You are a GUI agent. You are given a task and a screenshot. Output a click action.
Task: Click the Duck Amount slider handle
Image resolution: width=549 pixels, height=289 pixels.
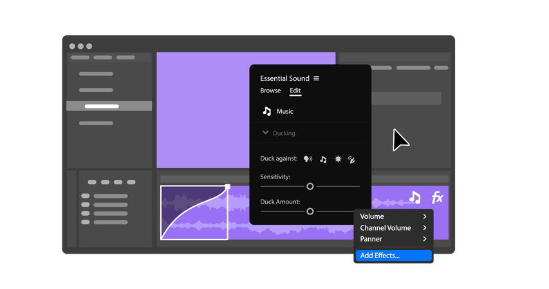pyautogui.click(x=310, y=211)
